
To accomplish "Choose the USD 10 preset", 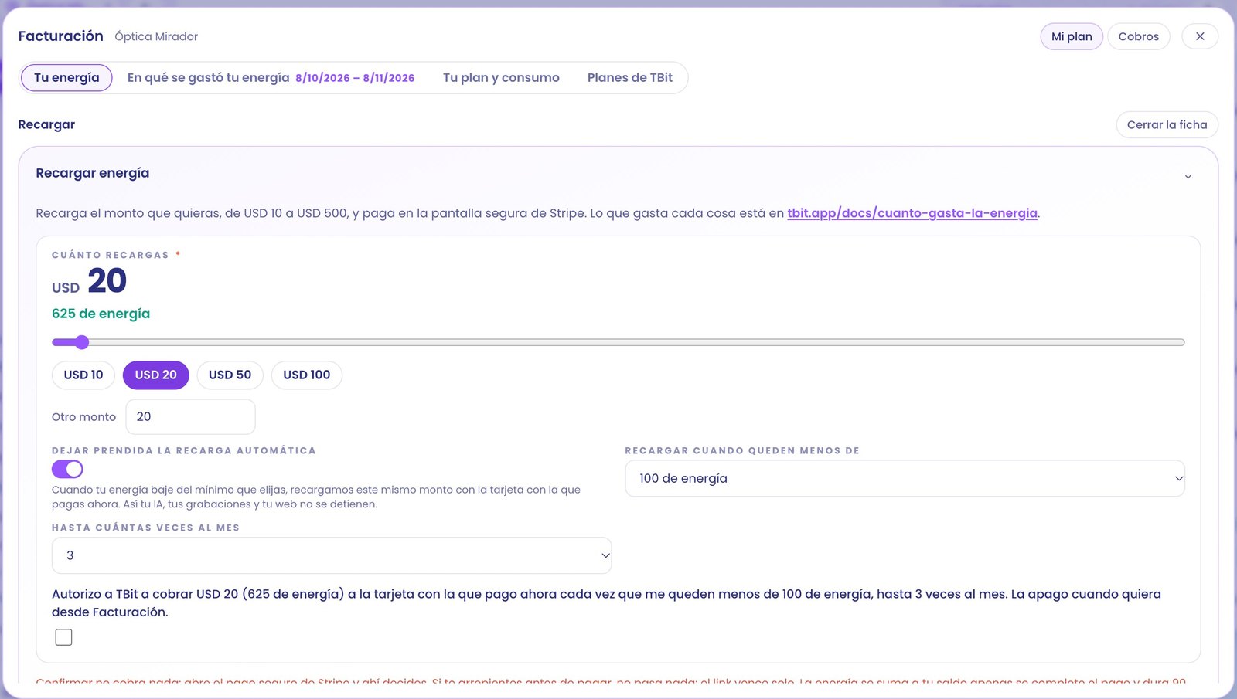I will [x=83, y=375].
